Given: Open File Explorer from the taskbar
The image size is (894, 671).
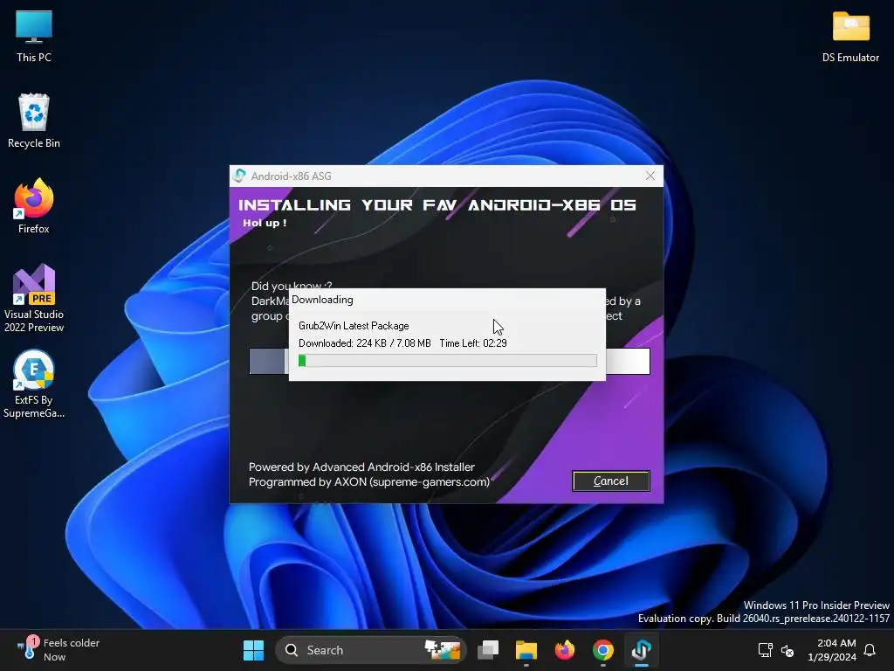Looking at the screenshot, I should tap(526, 650).
